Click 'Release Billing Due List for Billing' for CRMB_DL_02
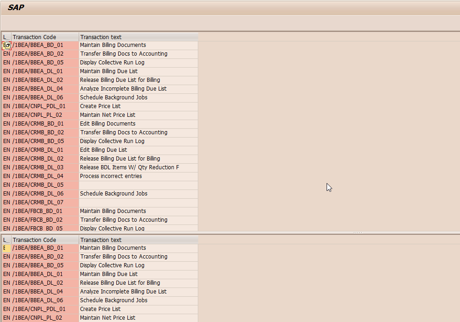The image size is (460, 322). [120, 159]
